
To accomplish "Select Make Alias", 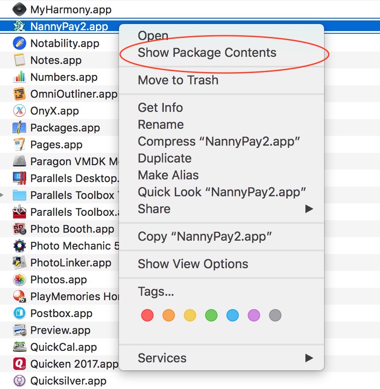I will click(168, 175).
